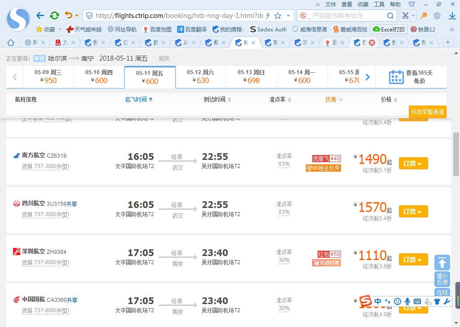Viewport: 460px width, 327px height.
Task: Go back with the blue back arrow
Action: point(40,16)
